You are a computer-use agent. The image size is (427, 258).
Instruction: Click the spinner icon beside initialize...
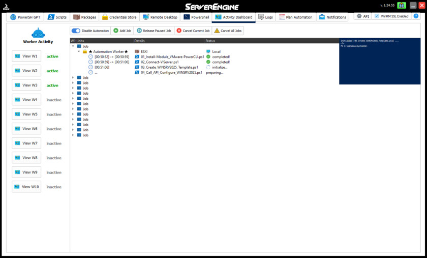tap(208, 67)
